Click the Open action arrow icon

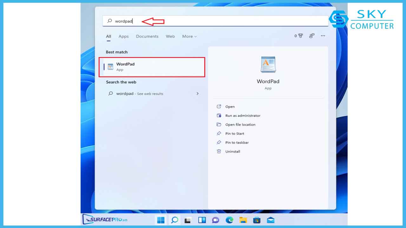click(x=219, y=107)
